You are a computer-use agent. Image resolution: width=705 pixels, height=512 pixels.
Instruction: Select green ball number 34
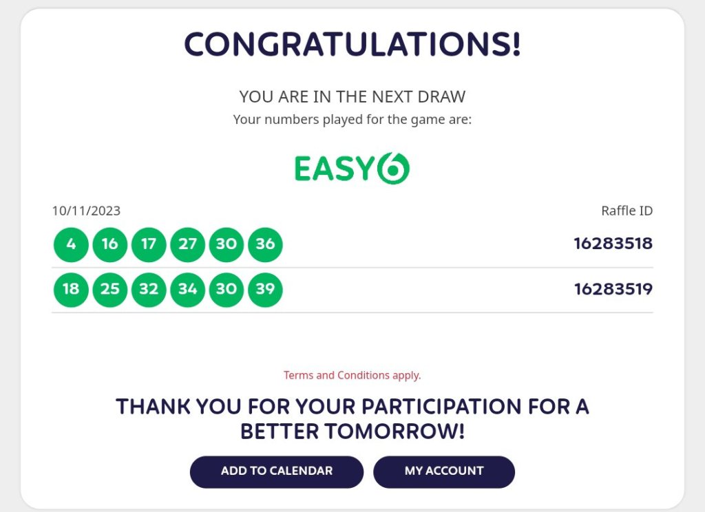188,290
